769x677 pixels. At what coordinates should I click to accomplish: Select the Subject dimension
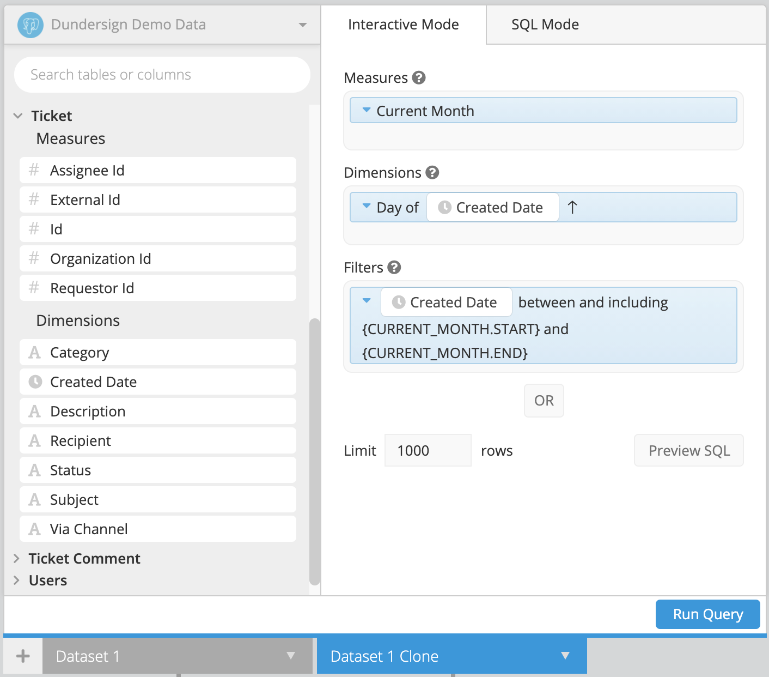click(x=158, y=499)
